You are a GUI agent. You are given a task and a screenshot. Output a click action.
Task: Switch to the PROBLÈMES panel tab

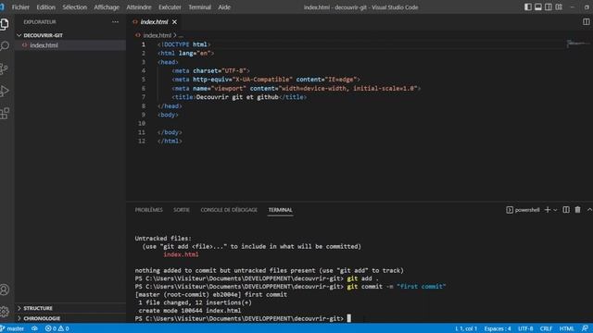(148, 210)
